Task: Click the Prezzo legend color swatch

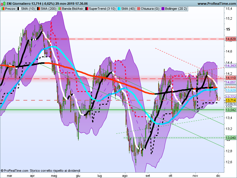Action: (3, 9)
